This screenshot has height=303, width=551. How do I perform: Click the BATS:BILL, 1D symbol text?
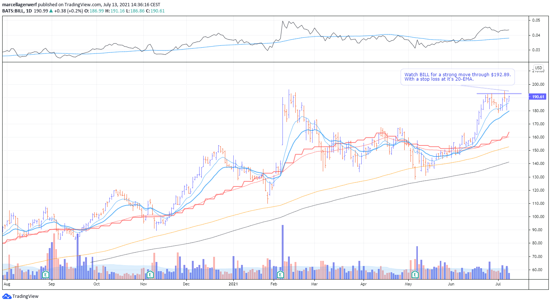17,11
